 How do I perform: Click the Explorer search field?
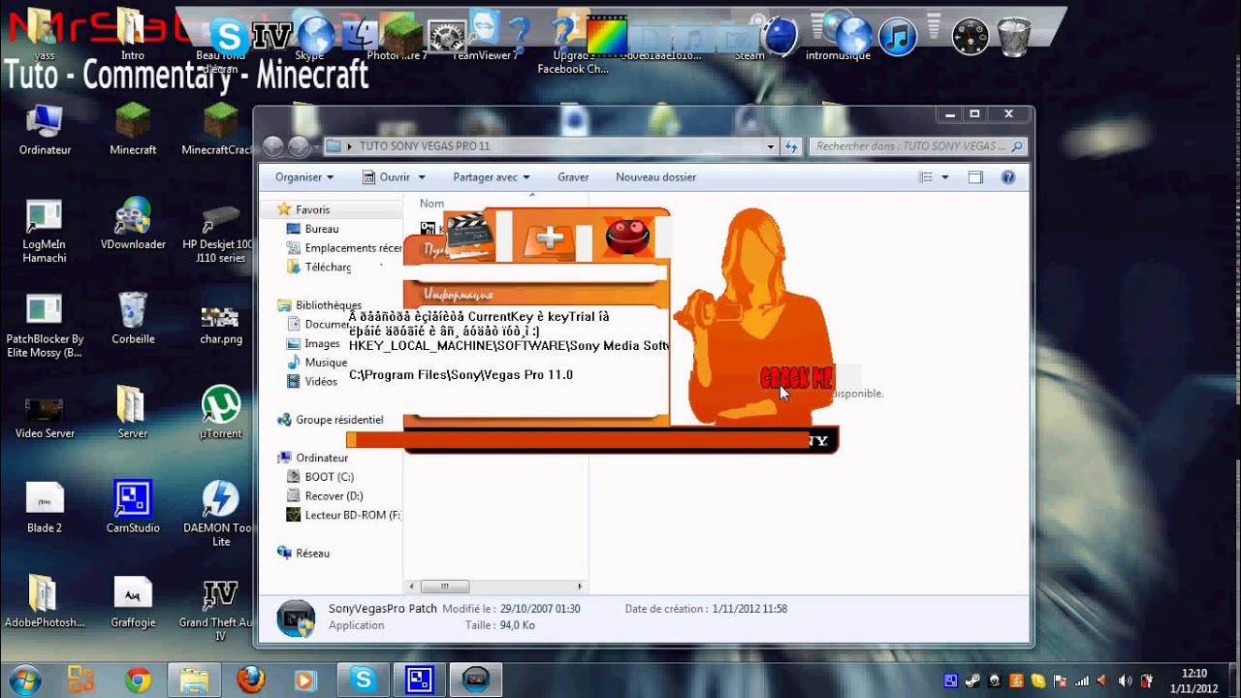(918, 146)
